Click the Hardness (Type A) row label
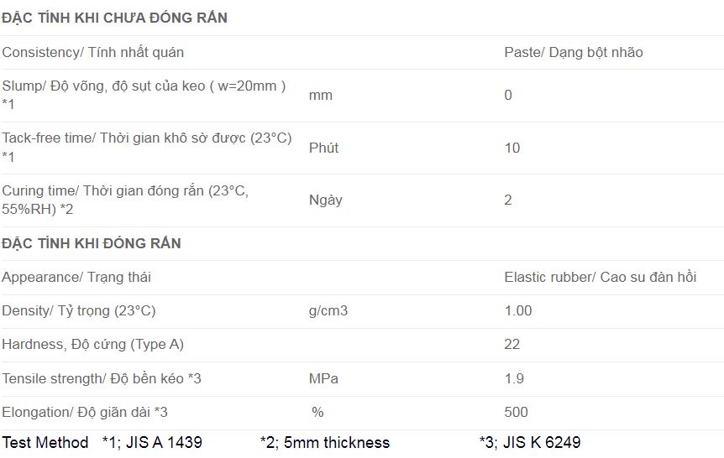 click(x=92, y=344)
